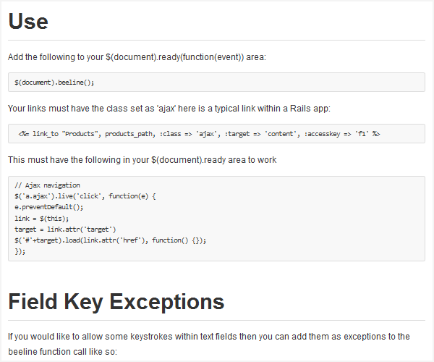Image resolution: width=434 pixels, height=362 pixels.
Task: Click the "target = link.attr('target')" line
Action: coord(65,230)
